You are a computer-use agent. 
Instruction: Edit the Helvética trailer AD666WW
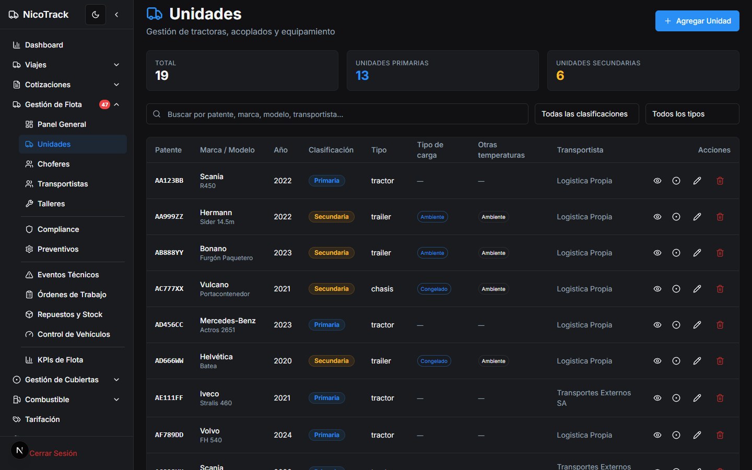point(697,361)
